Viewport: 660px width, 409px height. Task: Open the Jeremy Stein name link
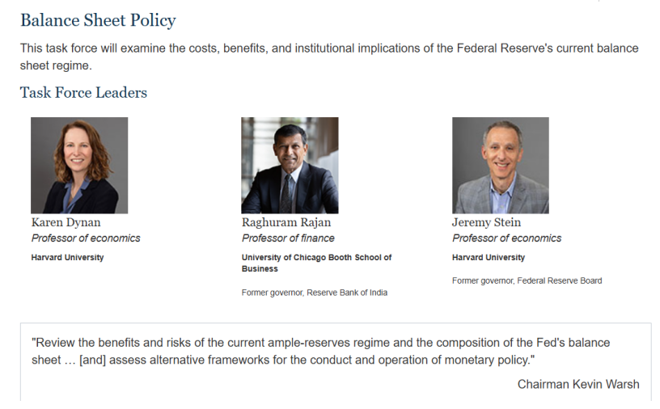pyautogui.click(x=486, y=222)
